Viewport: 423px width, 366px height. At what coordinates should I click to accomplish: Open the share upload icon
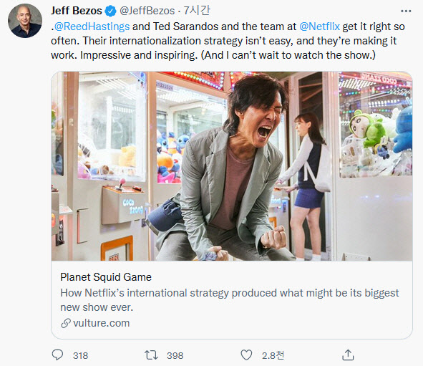(x=348, y=355)
